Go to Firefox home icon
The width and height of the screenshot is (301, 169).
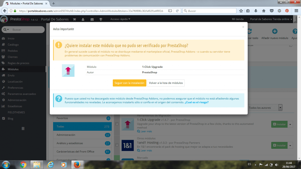[264, 11]
